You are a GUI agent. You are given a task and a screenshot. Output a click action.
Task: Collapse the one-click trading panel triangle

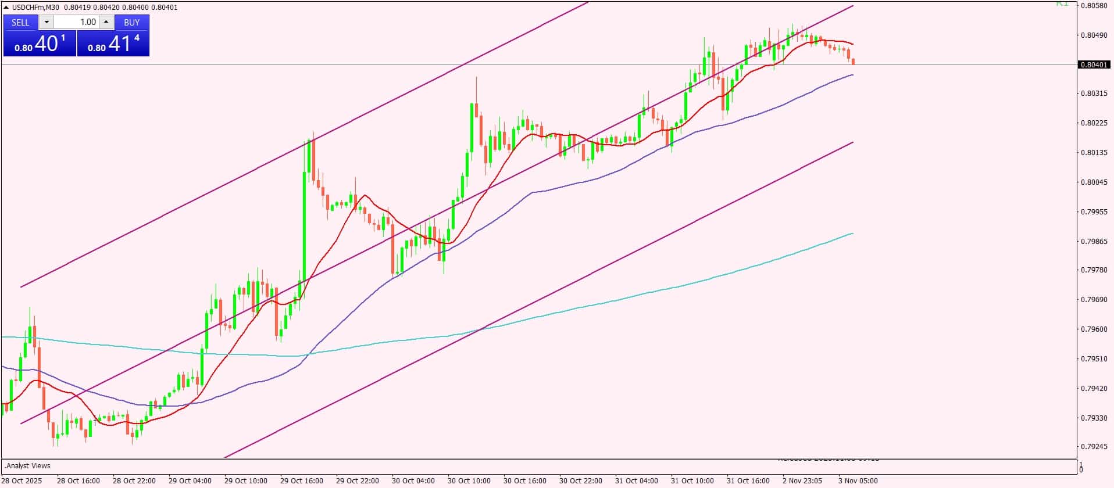(6, 8)
